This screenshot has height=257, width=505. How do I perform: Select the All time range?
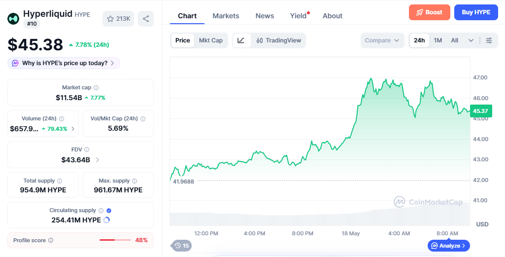(x=454, y=40)
